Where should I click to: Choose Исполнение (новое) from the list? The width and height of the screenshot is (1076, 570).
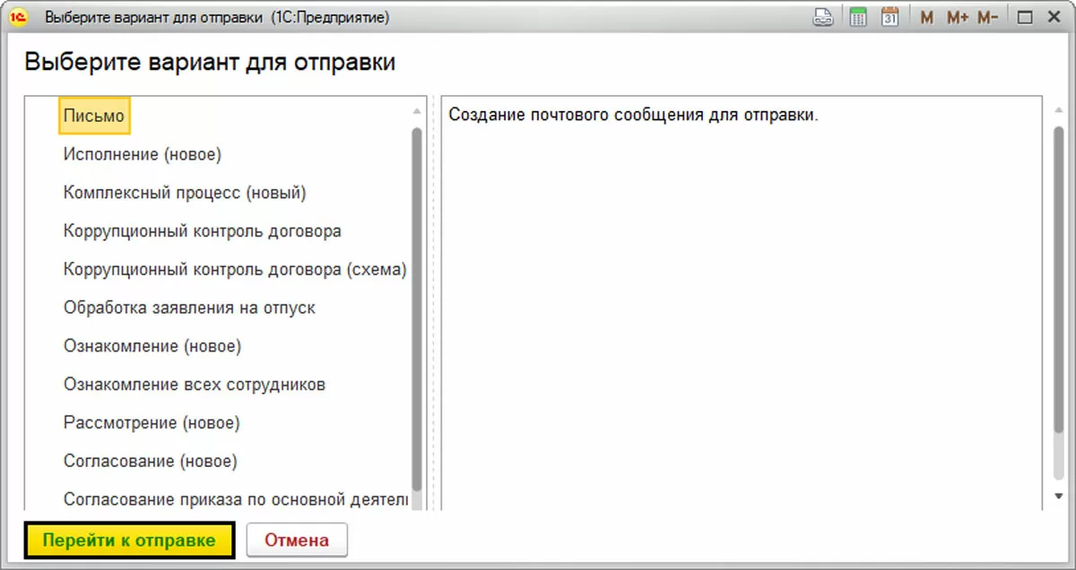pyautogui.click(x=142, y=154)
